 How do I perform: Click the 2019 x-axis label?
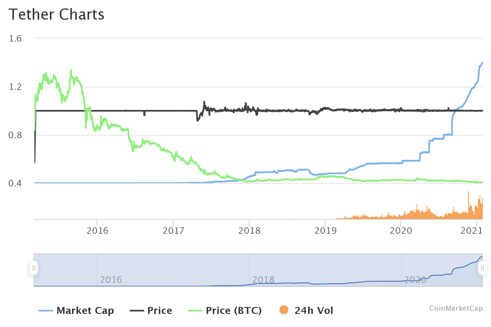tap(325, 231)
